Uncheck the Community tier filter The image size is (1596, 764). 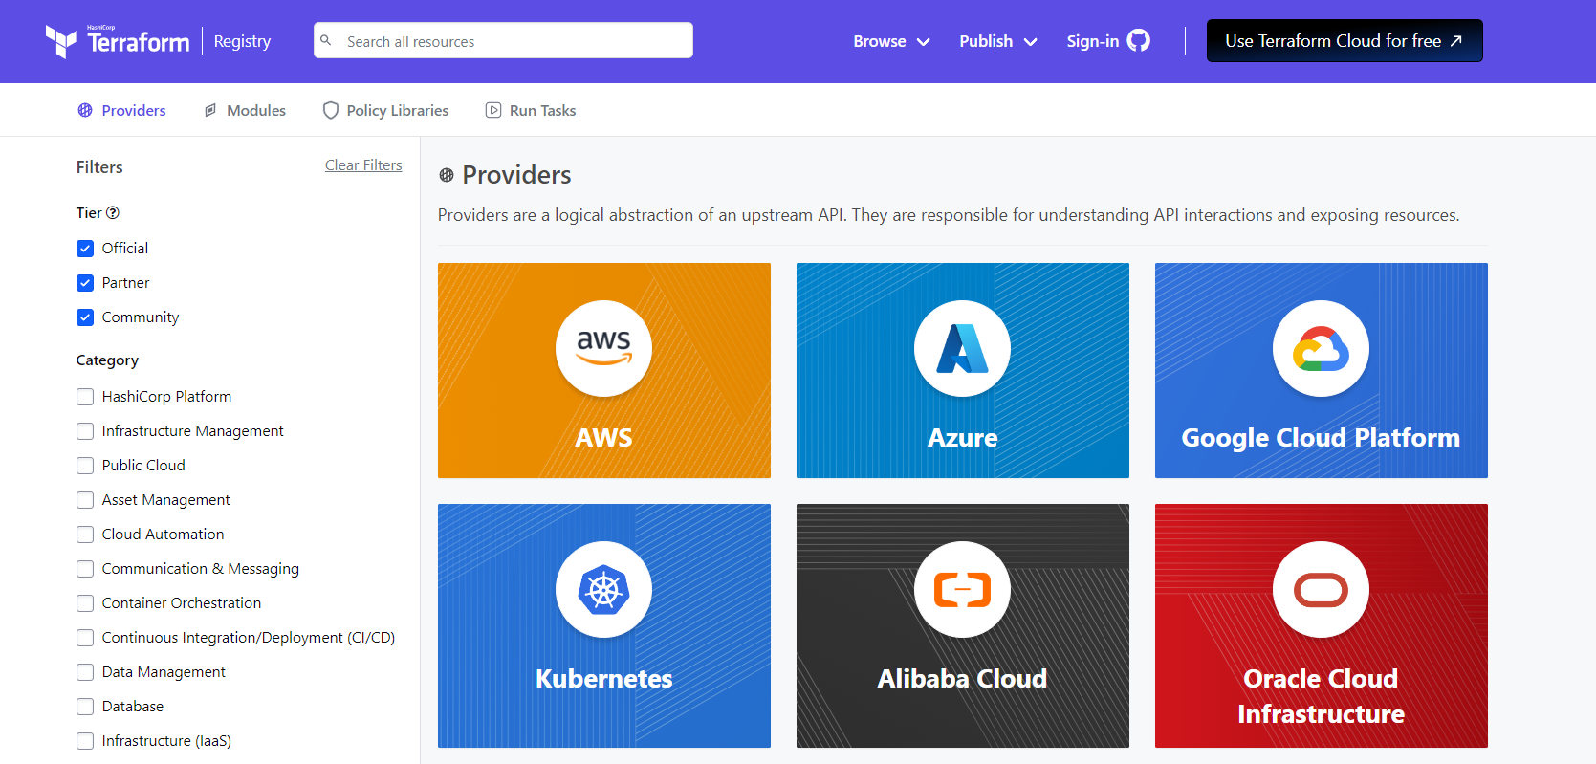pos(85,317)
